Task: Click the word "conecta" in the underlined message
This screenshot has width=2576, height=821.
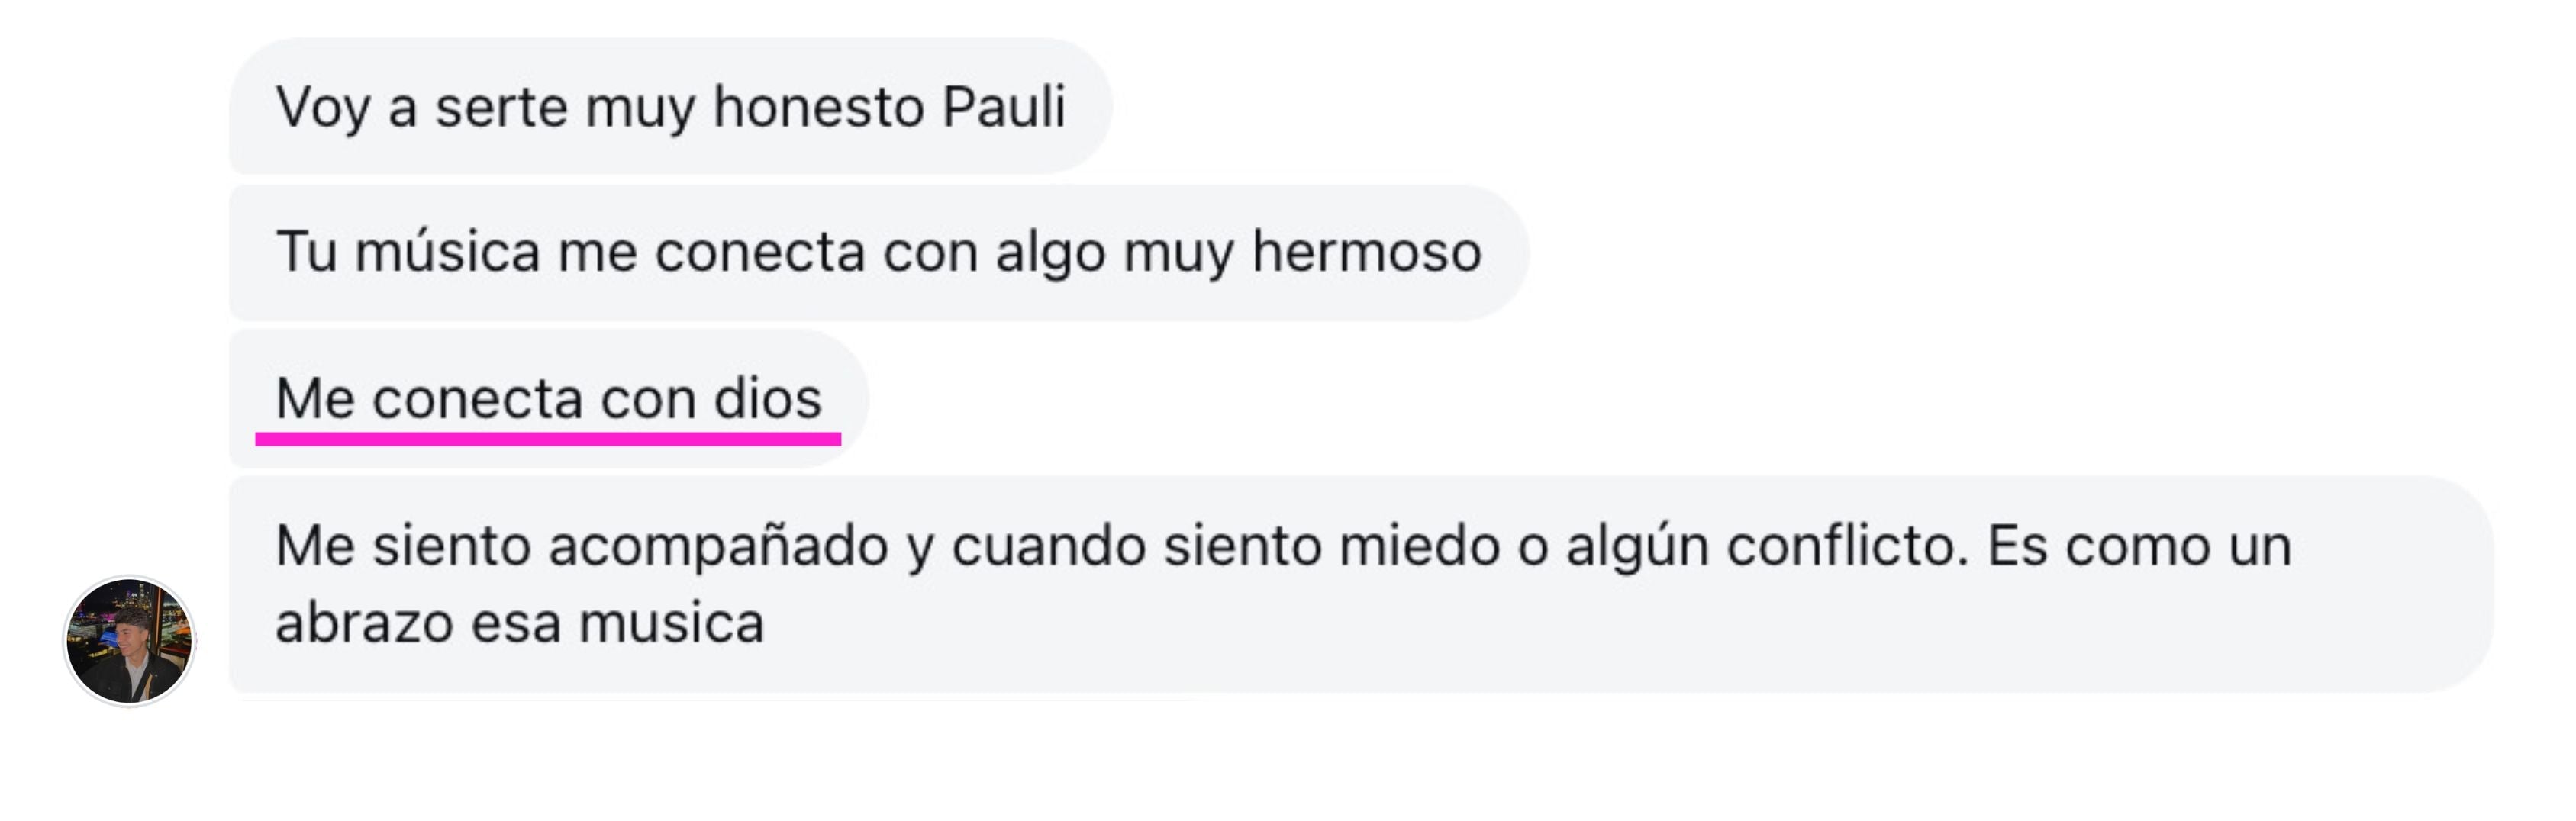Action: click(x=478, y=398)
